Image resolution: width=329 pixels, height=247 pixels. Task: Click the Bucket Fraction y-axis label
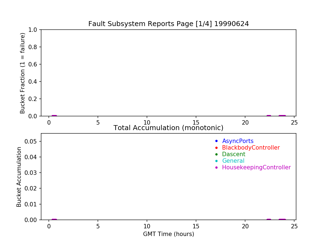click(22, 73)
